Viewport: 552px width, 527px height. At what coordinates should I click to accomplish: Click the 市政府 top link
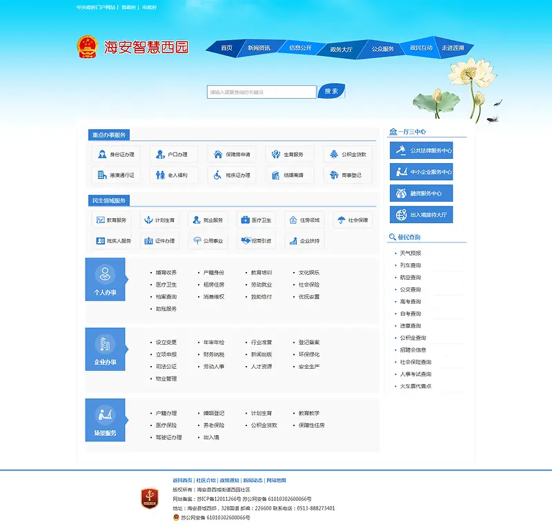pos(149,8)
